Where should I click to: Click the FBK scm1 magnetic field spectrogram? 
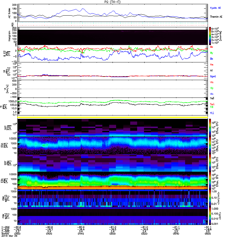click(112, 216)
